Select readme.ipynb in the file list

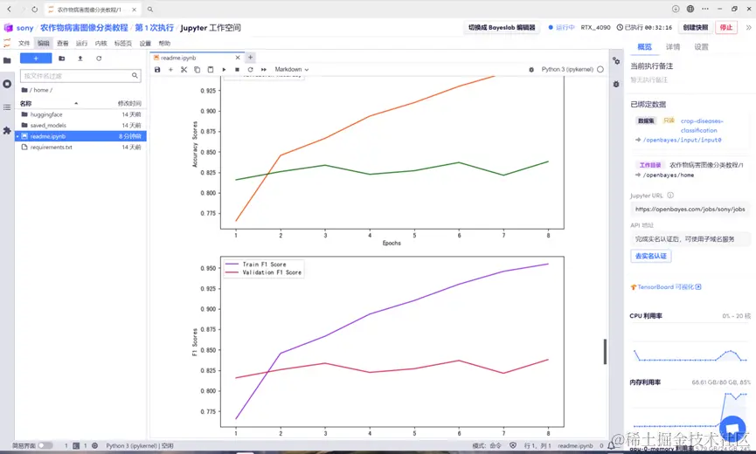[80, 136]
